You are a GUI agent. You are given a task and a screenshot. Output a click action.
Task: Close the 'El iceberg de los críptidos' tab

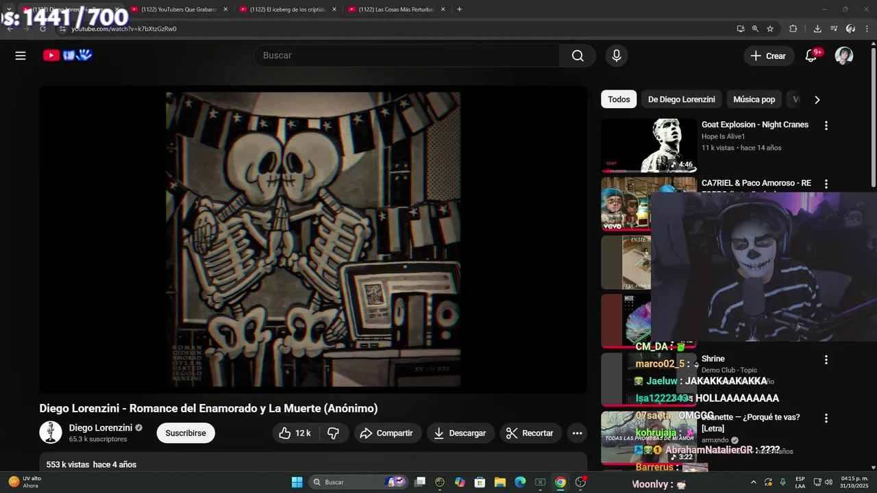tap(334, 10)
